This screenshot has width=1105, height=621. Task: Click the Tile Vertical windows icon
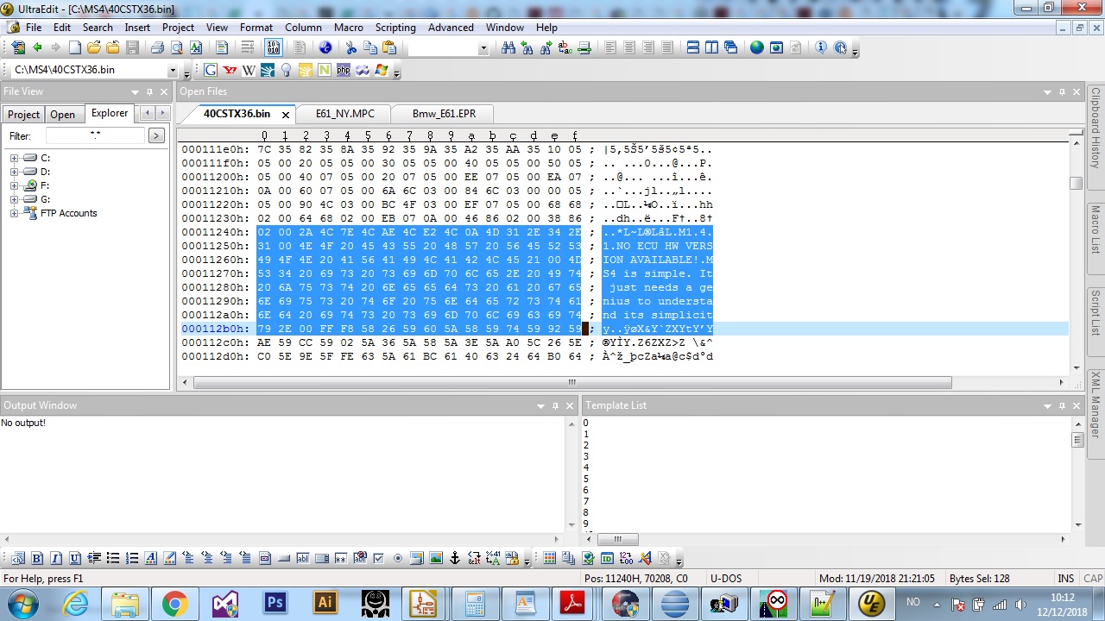coord(712,47)
